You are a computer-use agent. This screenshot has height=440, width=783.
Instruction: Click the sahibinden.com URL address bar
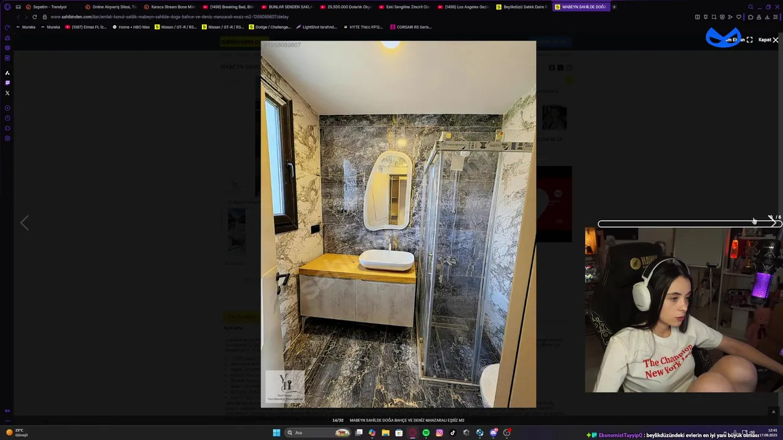pyautogui.click(x=169, y=16)
